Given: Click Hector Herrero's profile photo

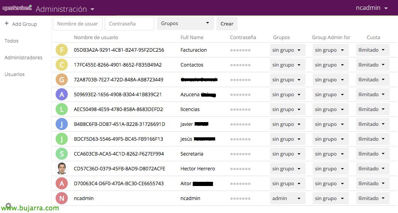Looking at the screenshot, I should (x=62, y=168).
